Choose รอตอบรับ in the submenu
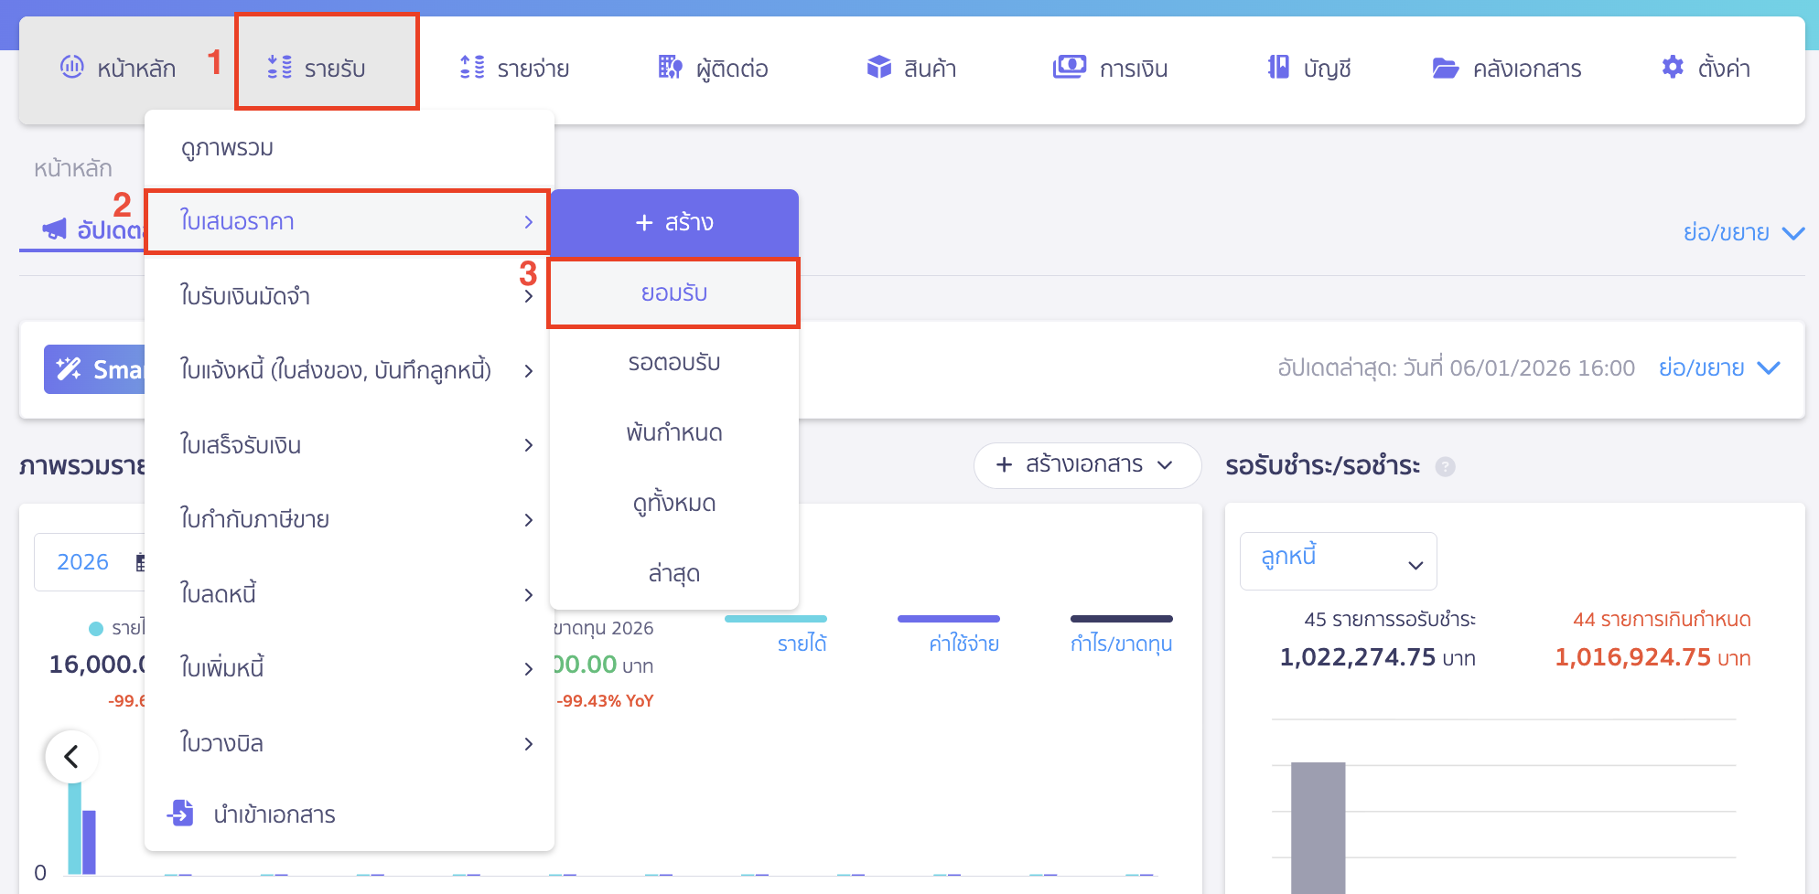 pos(673,362)
